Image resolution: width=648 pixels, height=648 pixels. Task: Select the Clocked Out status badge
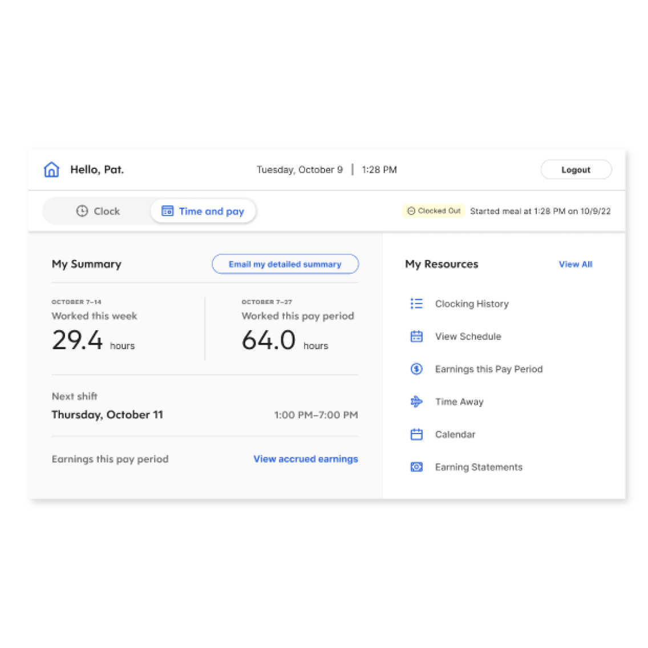434,211
